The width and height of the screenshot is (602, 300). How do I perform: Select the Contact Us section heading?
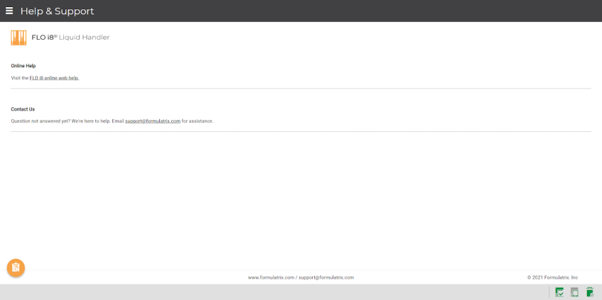pos(23,109)
